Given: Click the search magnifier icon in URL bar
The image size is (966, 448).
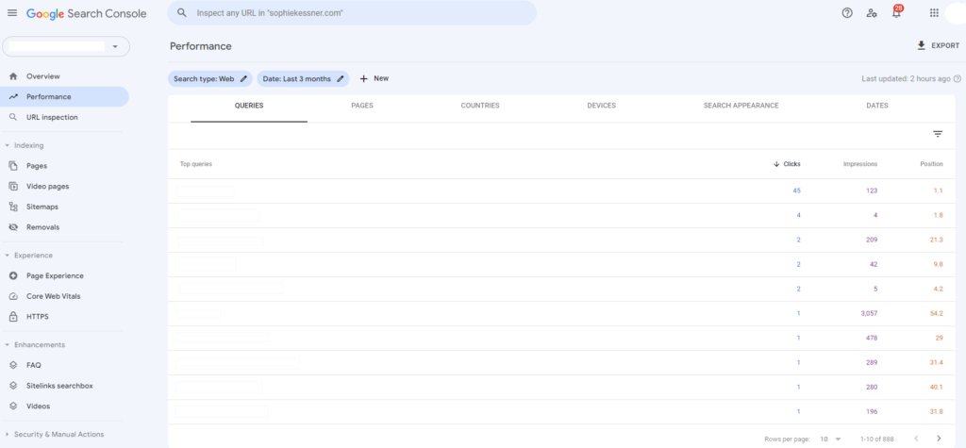Looking at the screenshot, I should tap(182, 12).
